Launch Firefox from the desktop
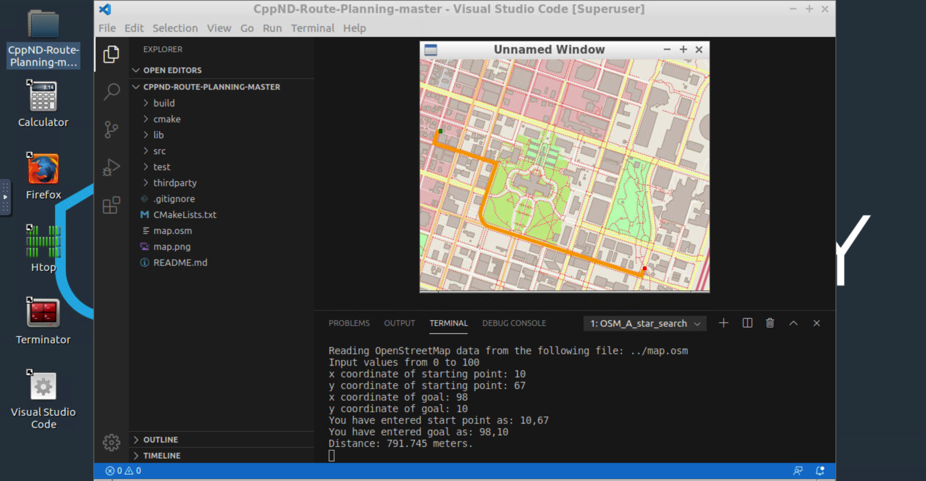 tap(43, 176)
